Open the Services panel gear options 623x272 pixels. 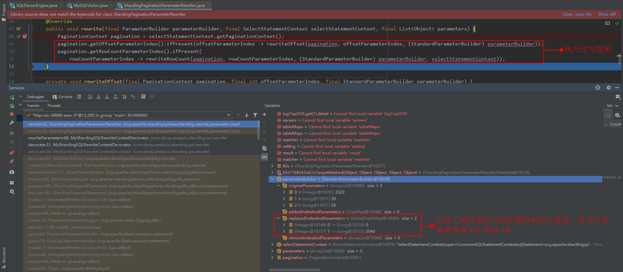click(x=609, y=88)
